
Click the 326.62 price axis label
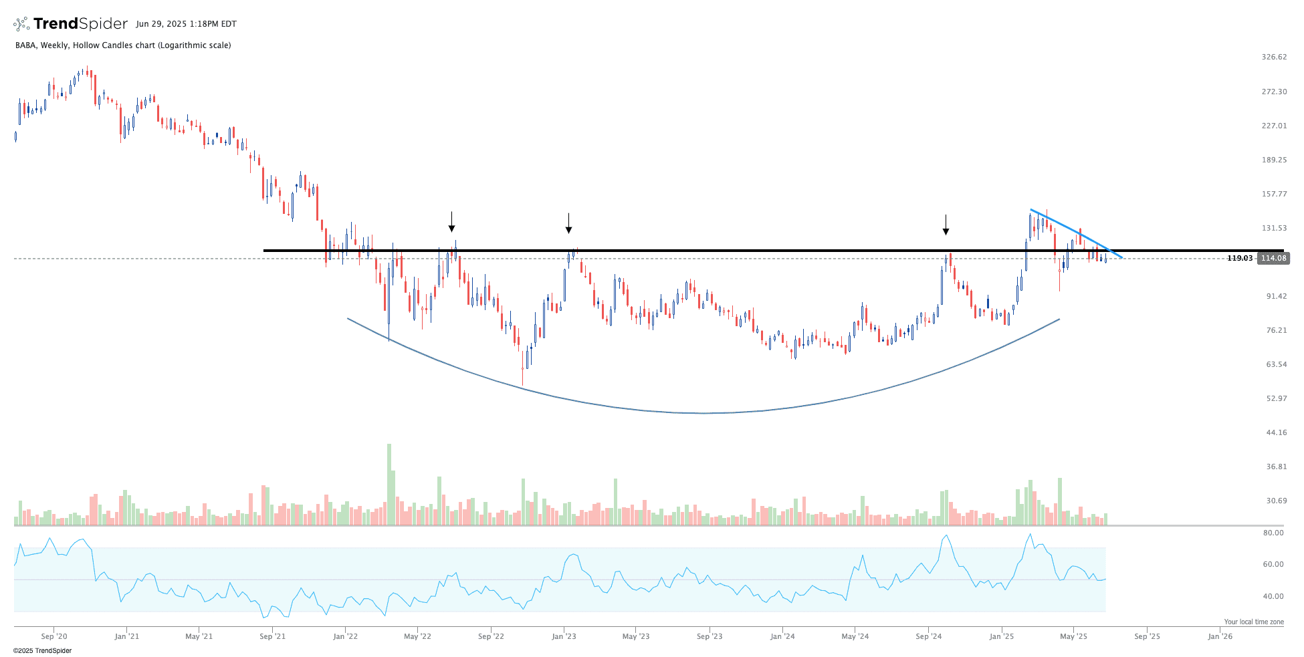tap(1273, 57)
